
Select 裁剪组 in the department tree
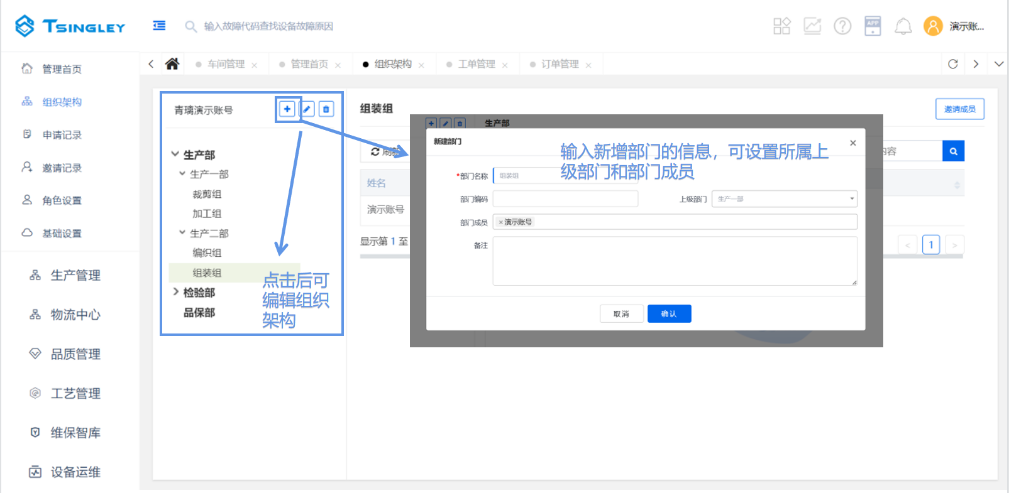207,194
